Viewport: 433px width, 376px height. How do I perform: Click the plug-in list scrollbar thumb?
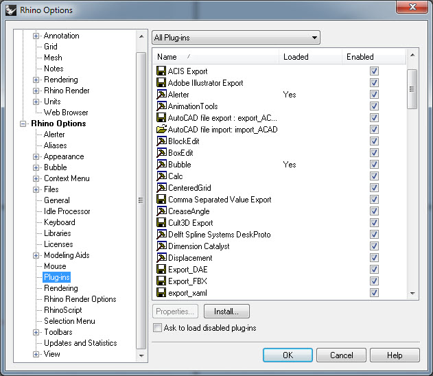coord(412,89)
